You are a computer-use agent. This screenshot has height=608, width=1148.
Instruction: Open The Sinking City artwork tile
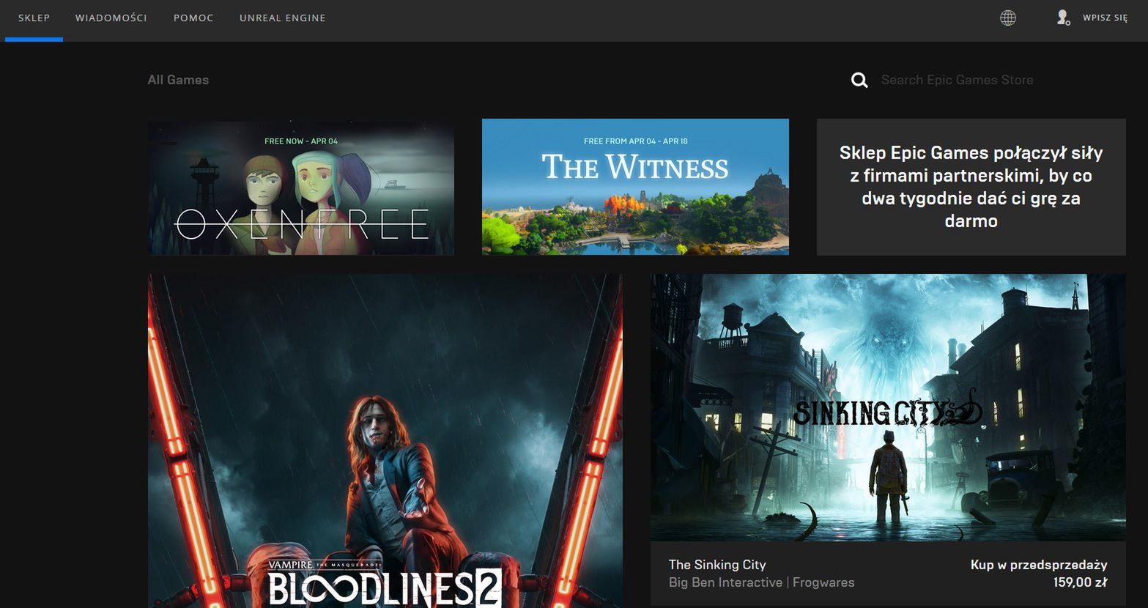coord(888,407)
